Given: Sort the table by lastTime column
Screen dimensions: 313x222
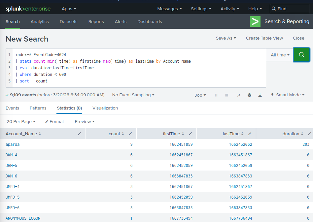Looking at the screenshot, I should [x=233, y=134].
